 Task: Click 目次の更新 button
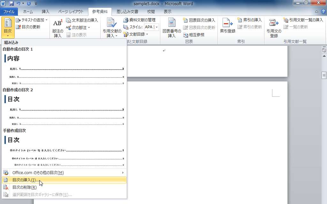pos(28,27)
